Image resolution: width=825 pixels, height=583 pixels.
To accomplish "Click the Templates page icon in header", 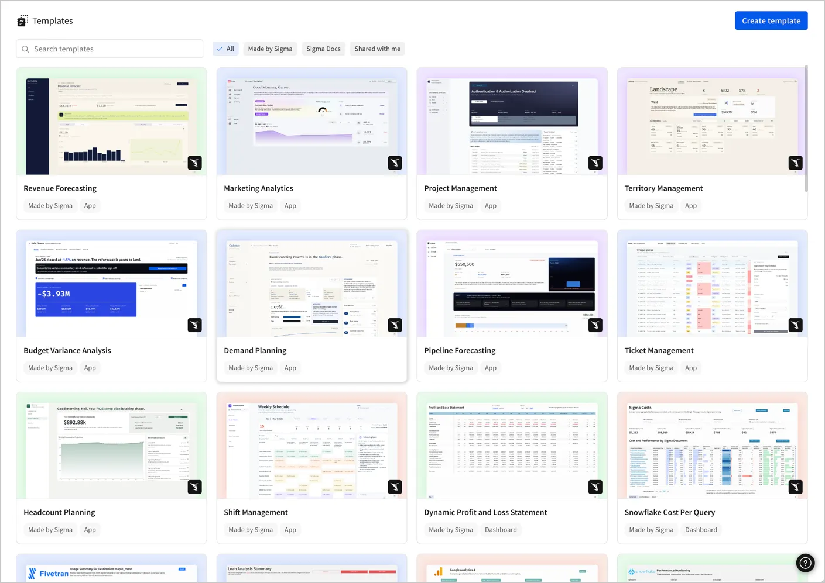I will point(22,21).
